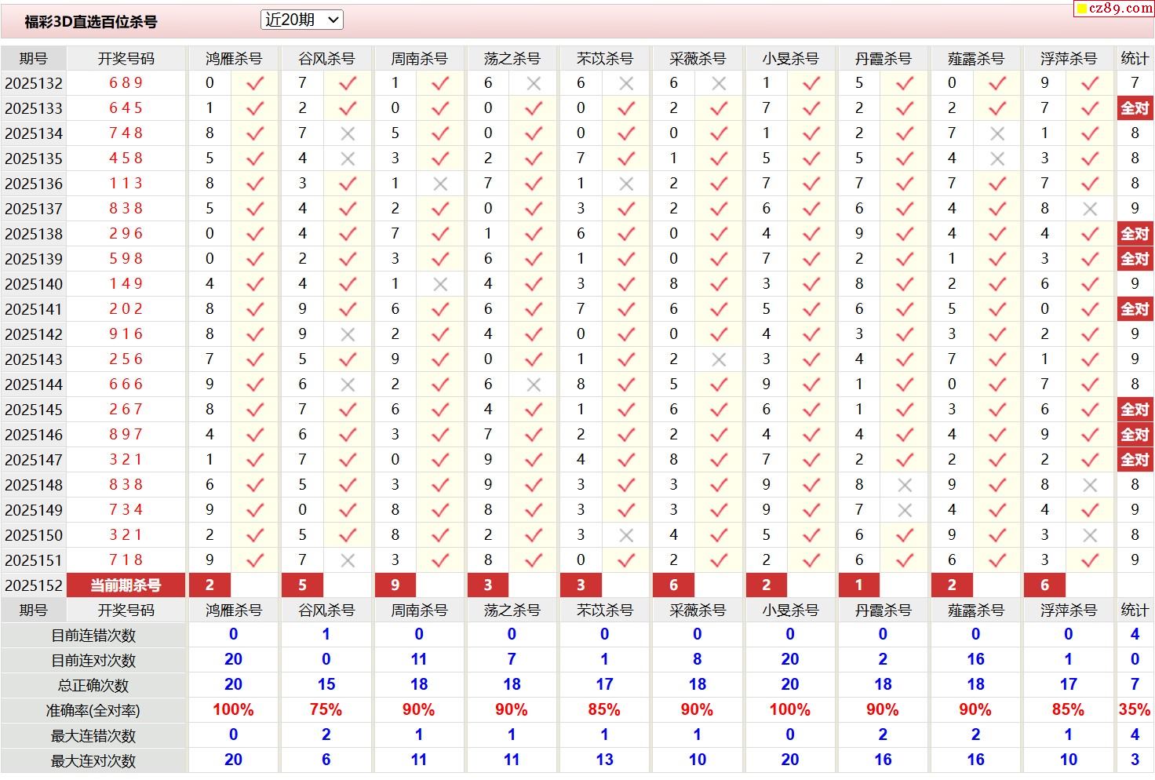The height and width of the screenshot is (780, 1155).
Task: Click the top 鸿雁杀号 column header
Action: tap(233, 58)
